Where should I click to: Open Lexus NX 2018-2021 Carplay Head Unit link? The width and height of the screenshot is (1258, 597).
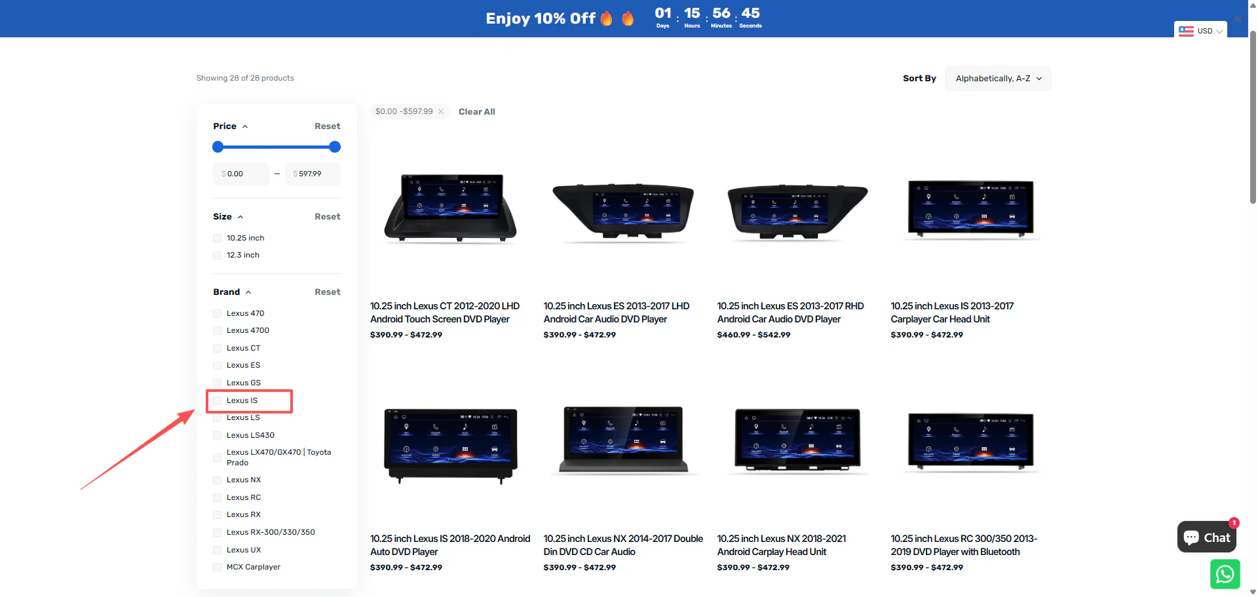point(781,545)
